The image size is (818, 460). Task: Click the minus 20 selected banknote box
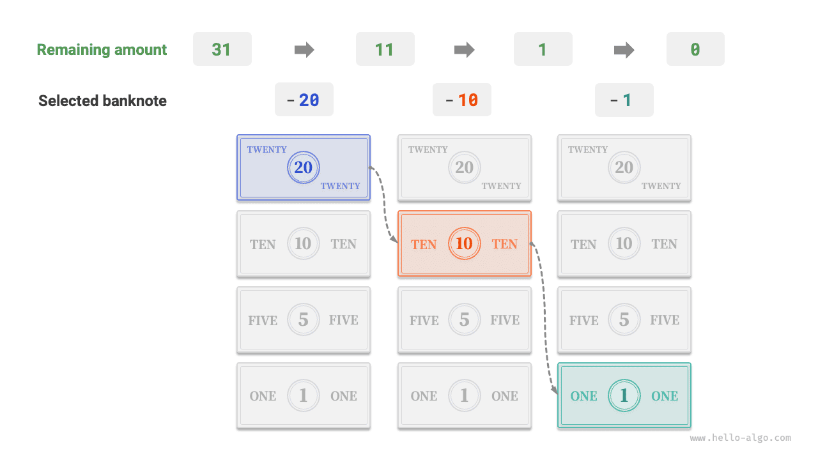[304, 100]
